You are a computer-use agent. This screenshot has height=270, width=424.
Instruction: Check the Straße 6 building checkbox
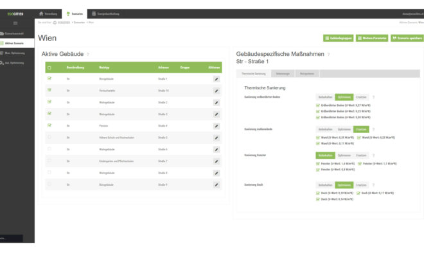point(49,148)
